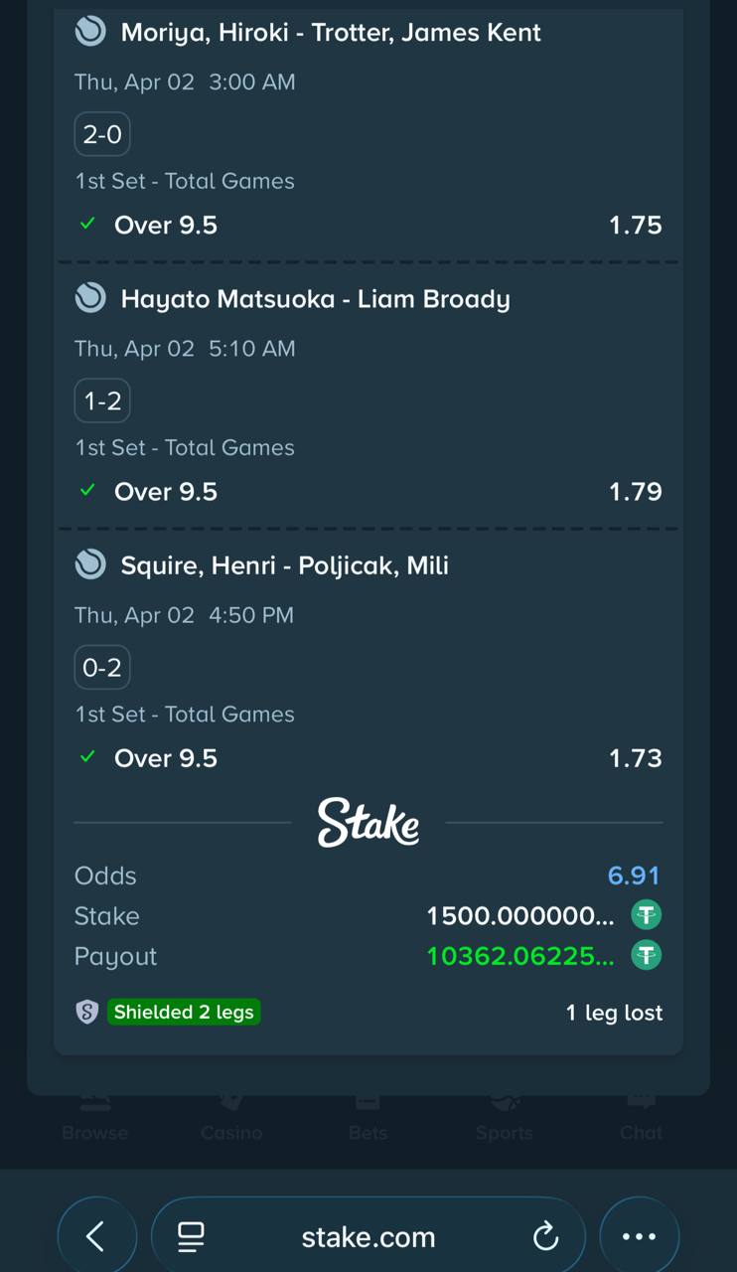Click the Shielded 2 legs badge
The height and width of the screenshot is (1272, 737).
tap(184, 1013)
